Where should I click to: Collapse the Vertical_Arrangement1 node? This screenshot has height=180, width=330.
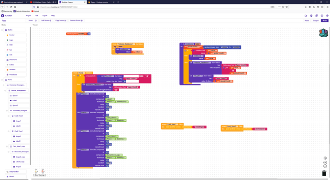[x=5, y=91]
